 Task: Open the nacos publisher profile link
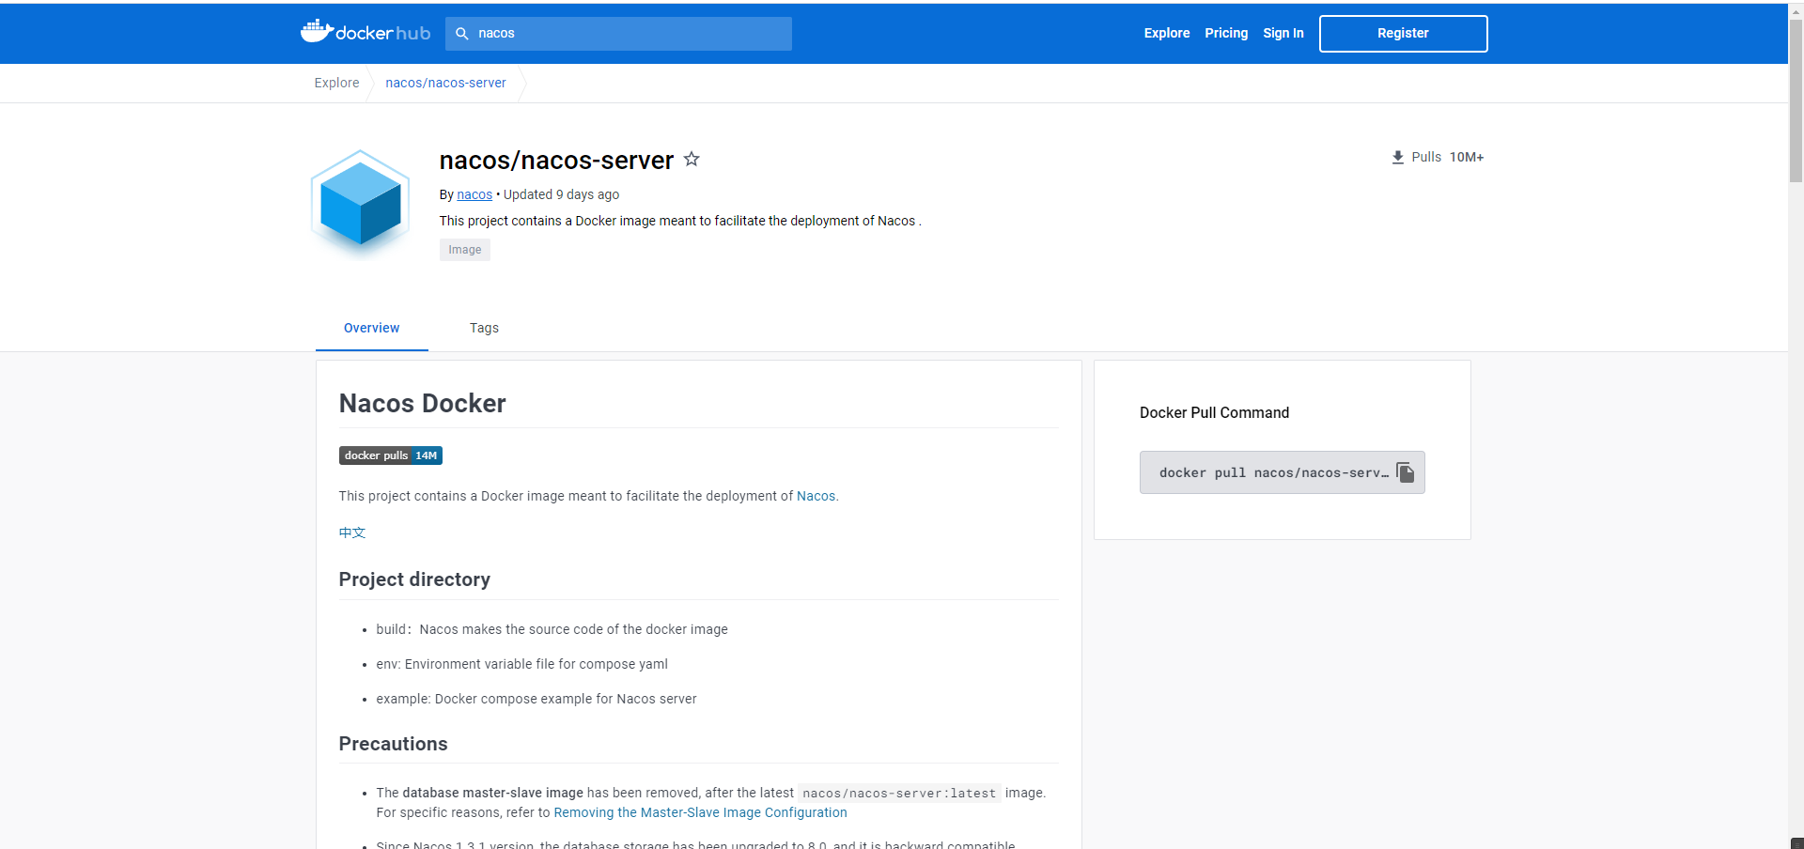point(474,194)
